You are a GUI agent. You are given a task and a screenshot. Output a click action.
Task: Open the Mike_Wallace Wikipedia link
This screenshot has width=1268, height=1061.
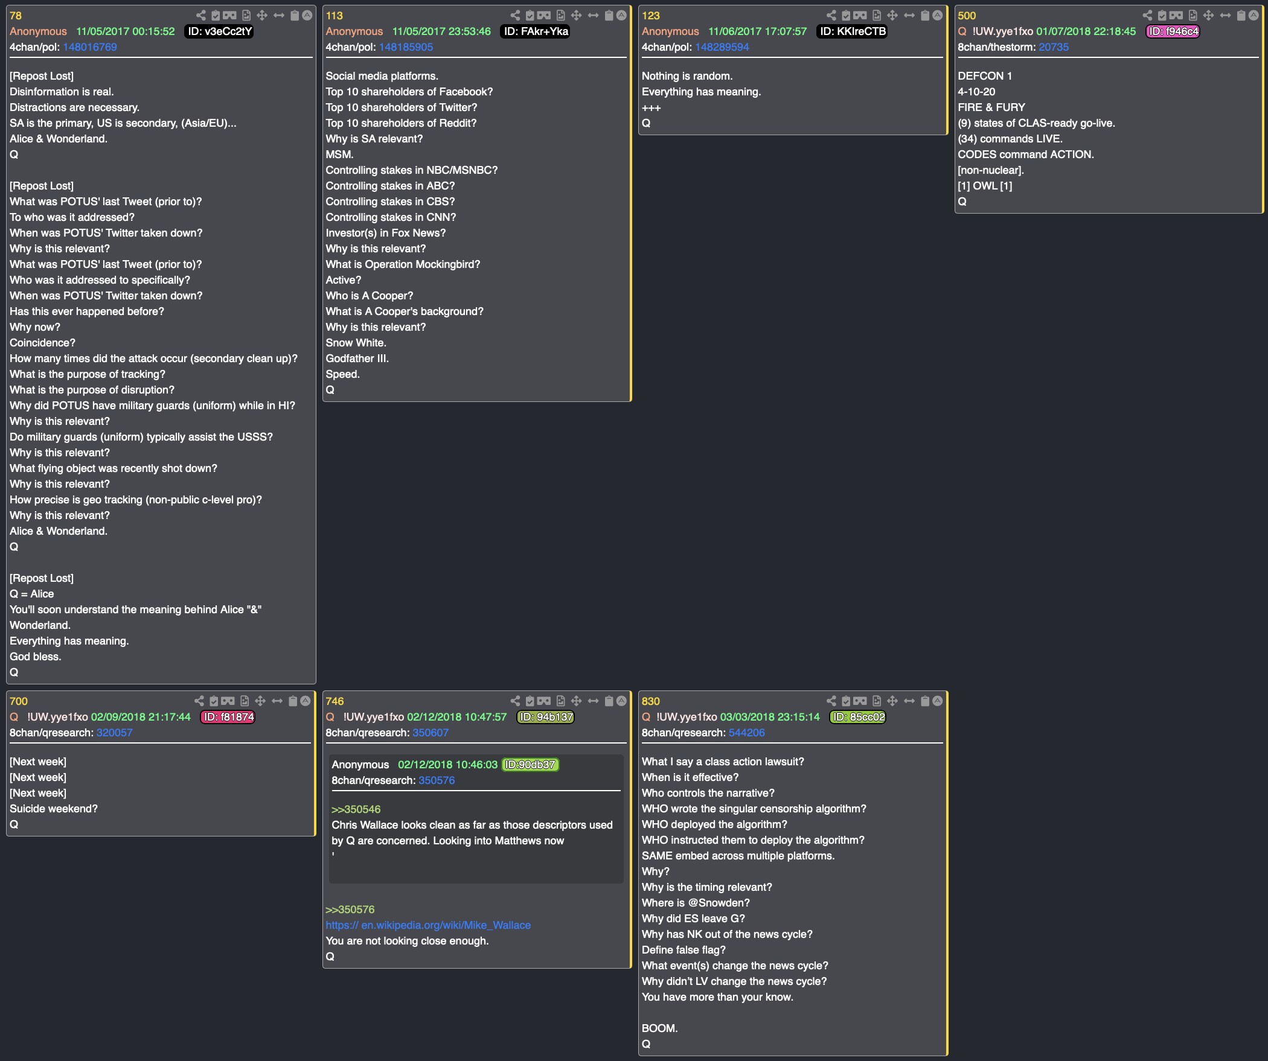coord(428,925)
